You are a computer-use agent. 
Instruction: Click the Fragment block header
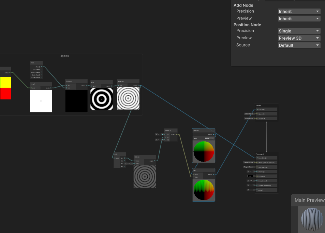[260, 154]
